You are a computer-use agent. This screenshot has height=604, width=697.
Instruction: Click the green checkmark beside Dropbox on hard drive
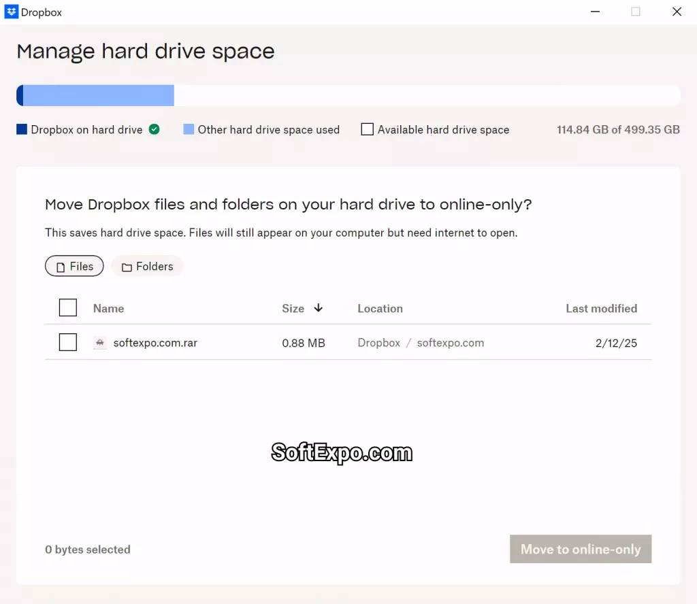pyautogui.click(x=153, y=129)
